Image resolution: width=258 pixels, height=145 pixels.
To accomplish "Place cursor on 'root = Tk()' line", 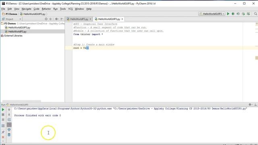I will click(81, 48).
